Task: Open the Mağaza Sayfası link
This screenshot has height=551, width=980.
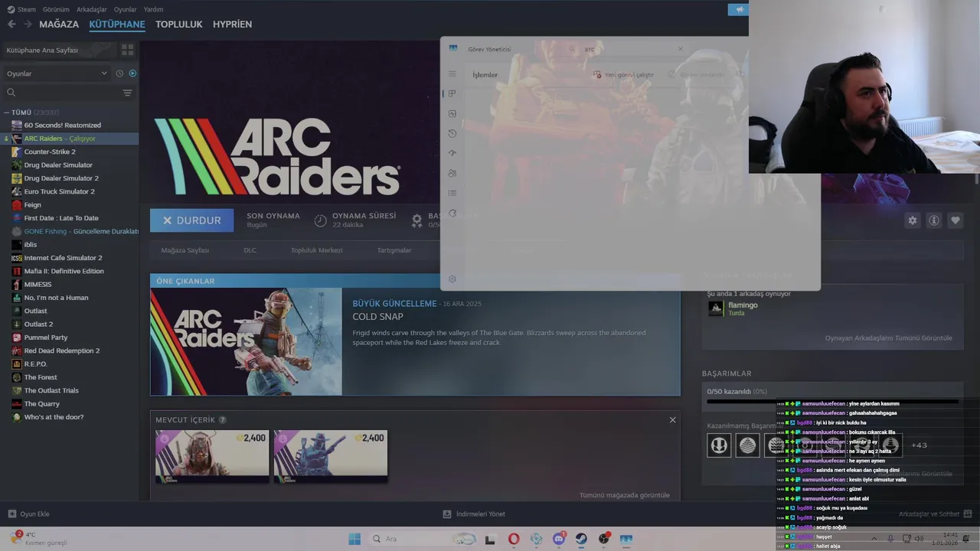Action: 185,250
